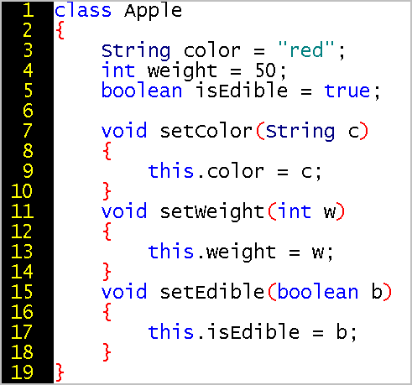Click the setEdible method name

pos(212,291)
